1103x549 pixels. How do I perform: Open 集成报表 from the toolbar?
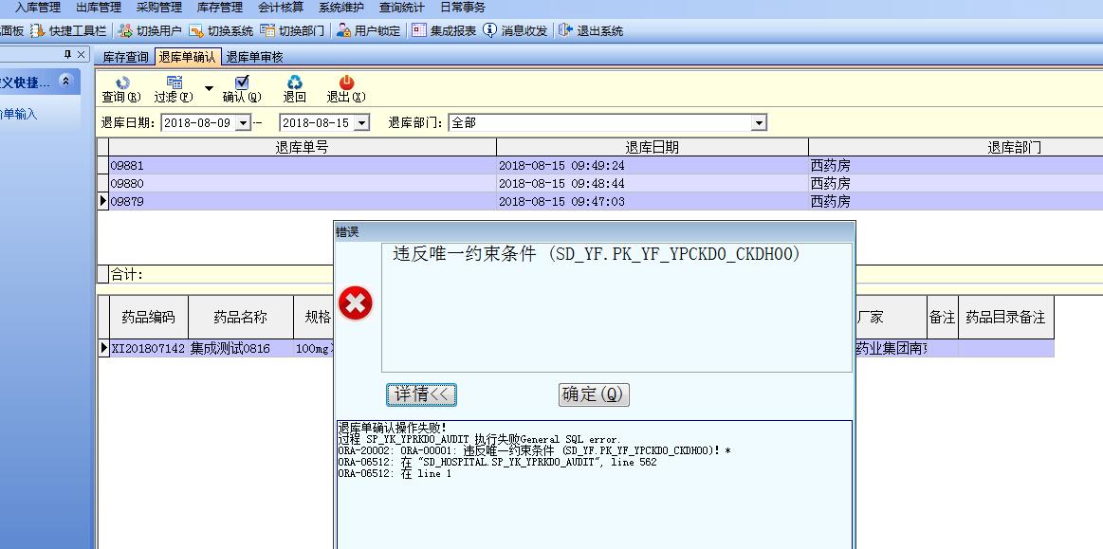tap(445, 31)
